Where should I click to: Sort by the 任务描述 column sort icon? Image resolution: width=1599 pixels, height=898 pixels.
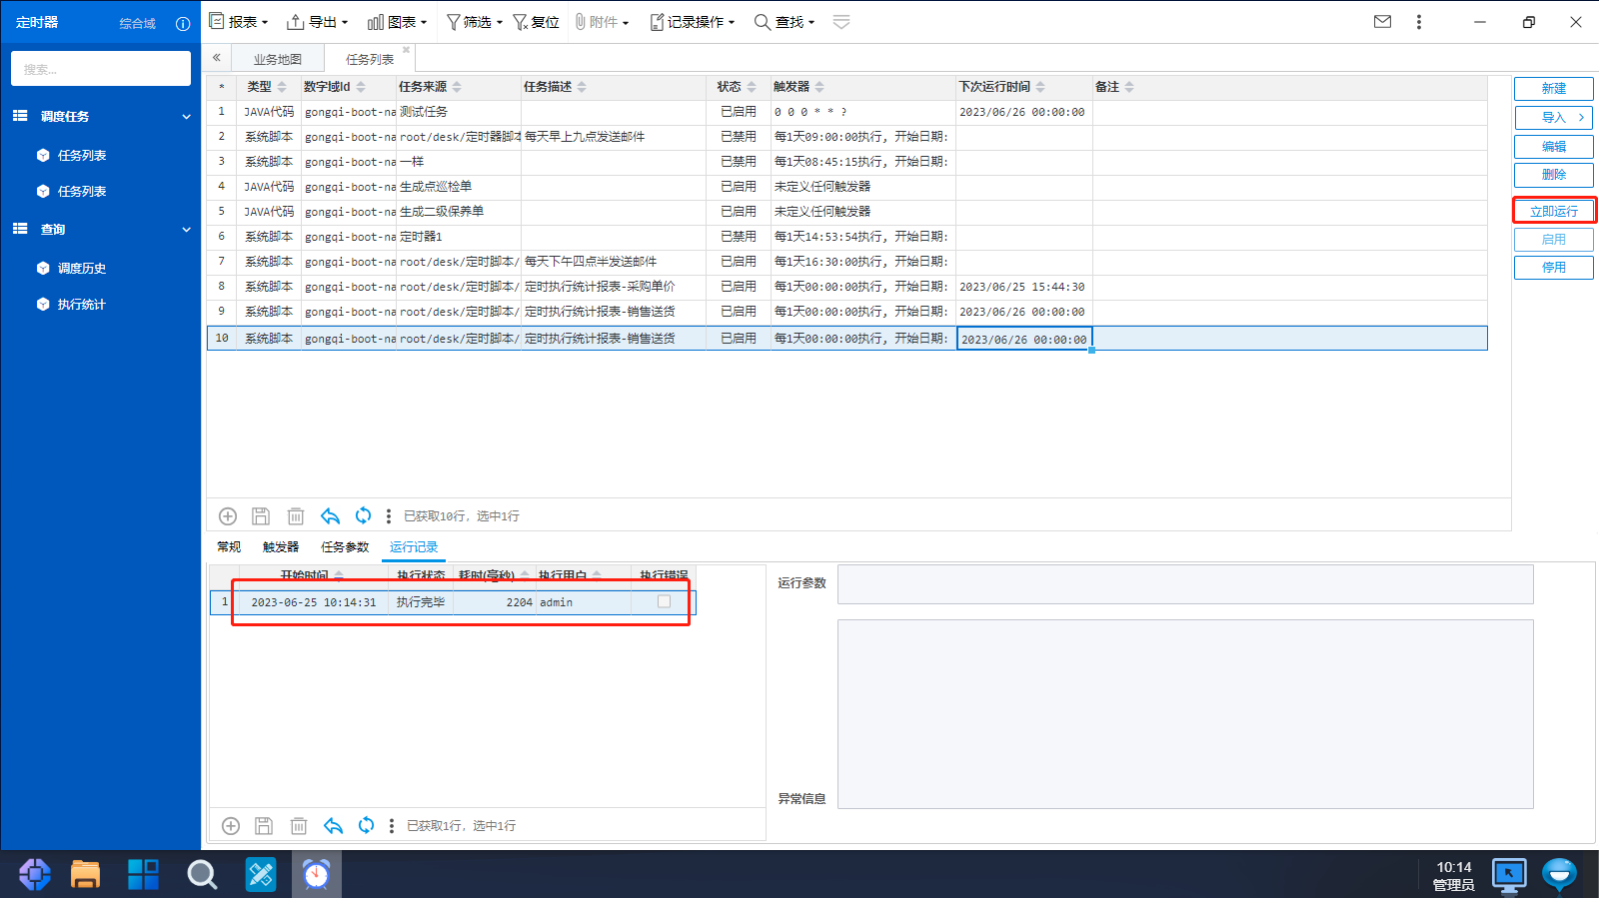tap(582, 88)
